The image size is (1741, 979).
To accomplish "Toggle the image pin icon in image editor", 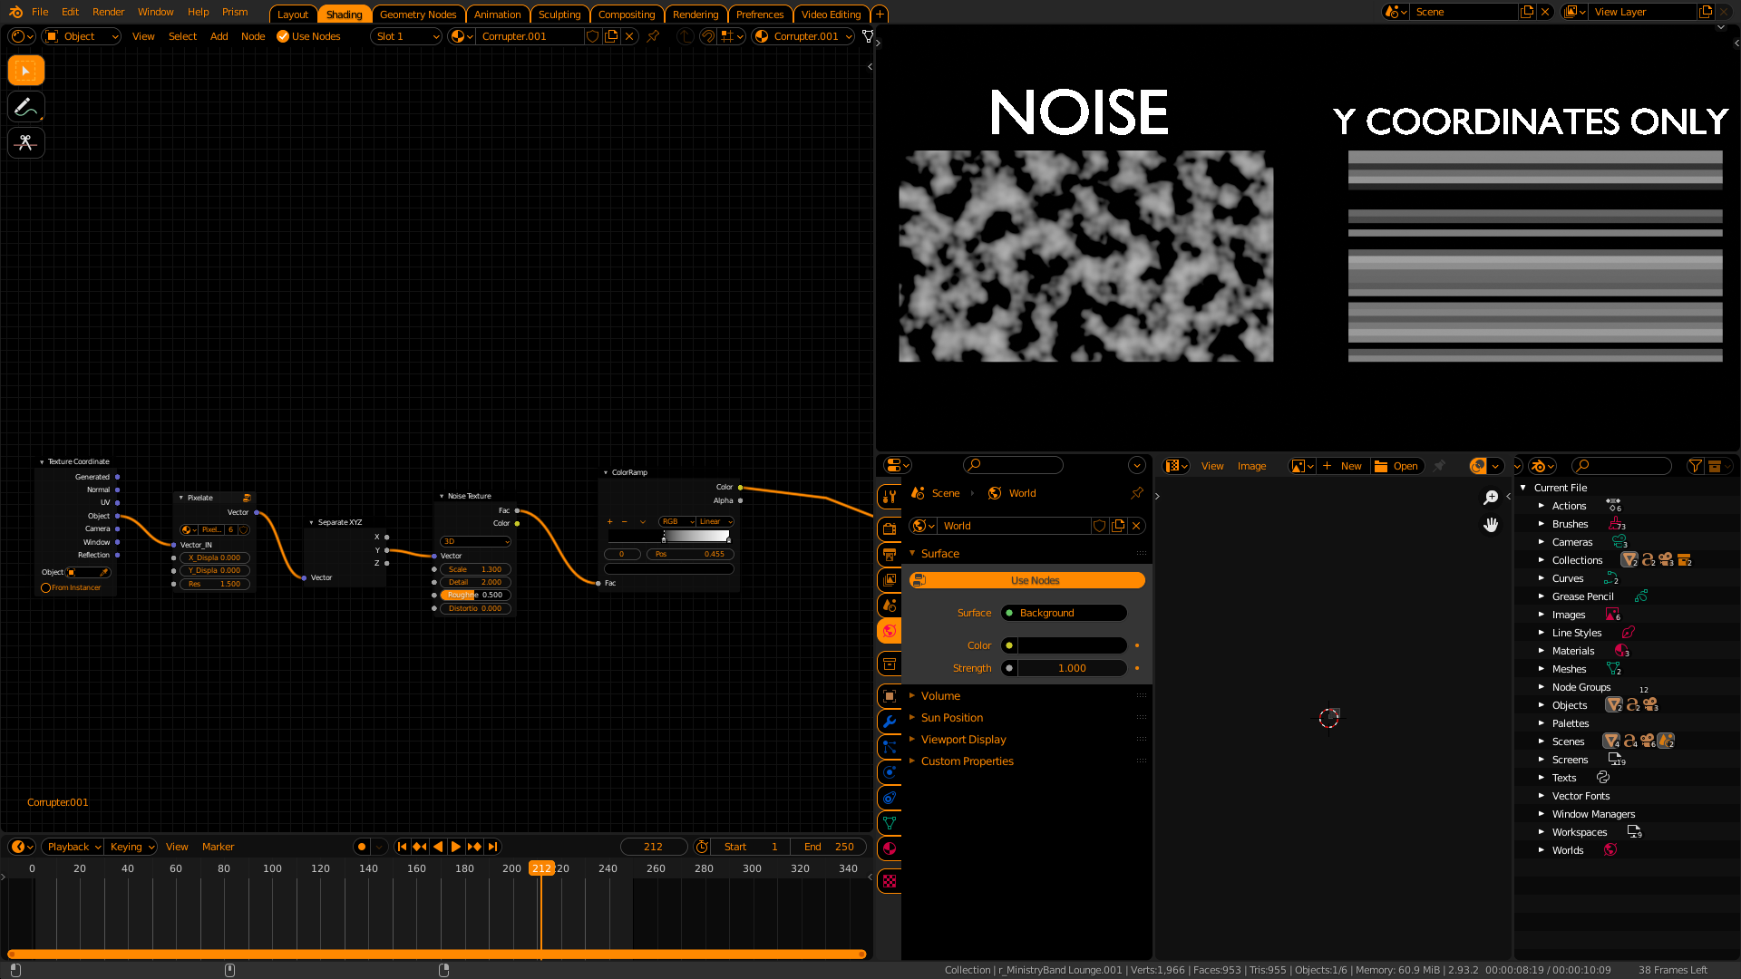I will click(x=1439, y=466).
